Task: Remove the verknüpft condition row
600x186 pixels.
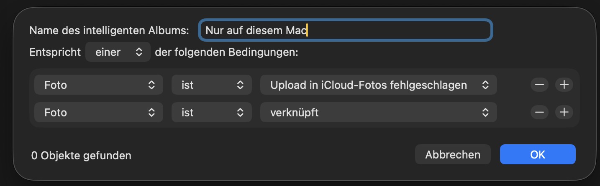Action: click(x=539, y=112)
